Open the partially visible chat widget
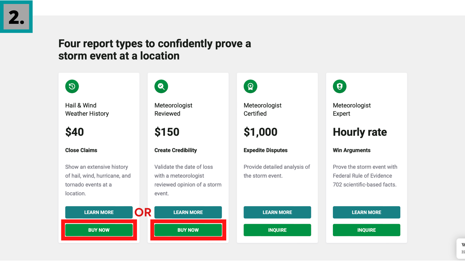The image size is (465, 262). pos(461,248)
